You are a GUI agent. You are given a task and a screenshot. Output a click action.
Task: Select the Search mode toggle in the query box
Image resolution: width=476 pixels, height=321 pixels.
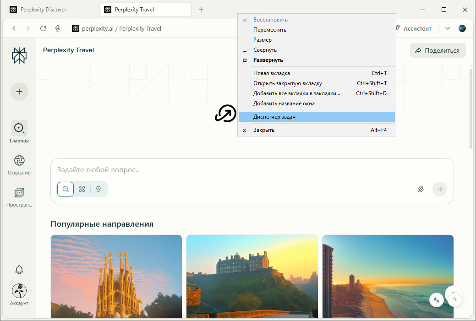(x=66, y=189)
